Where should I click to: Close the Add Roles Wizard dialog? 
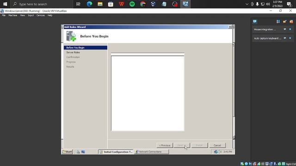(x=230, y=27)
